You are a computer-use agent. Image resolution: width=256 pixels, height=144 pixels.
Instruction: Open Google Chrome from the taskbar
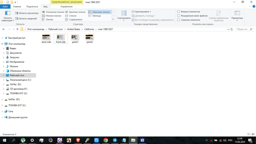click(x=106, y=140)
